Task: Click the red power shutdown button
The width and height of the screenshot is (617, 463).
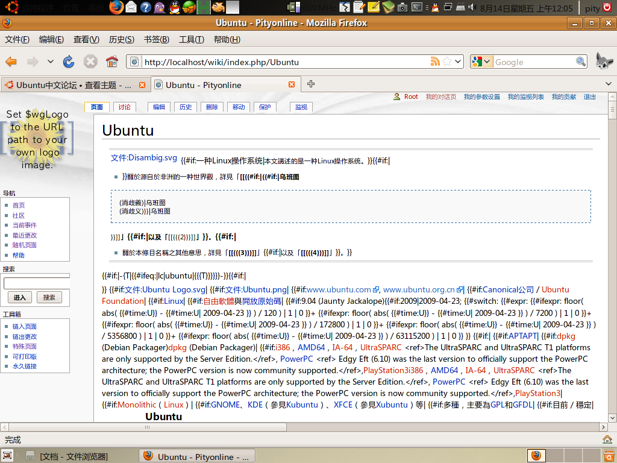Action: pyautogui.click(x=607, y=7)
